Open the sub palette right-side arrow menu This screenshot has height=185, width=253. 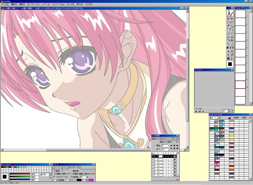pos(232,111)
